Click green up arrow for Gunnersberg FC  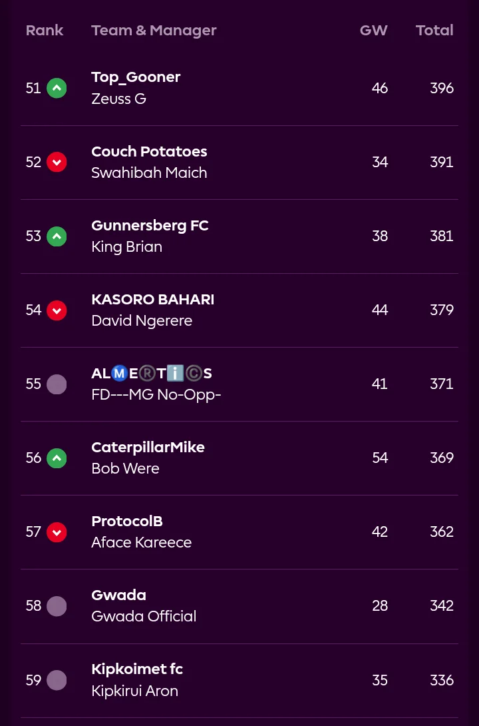click(x=57, y=236)
